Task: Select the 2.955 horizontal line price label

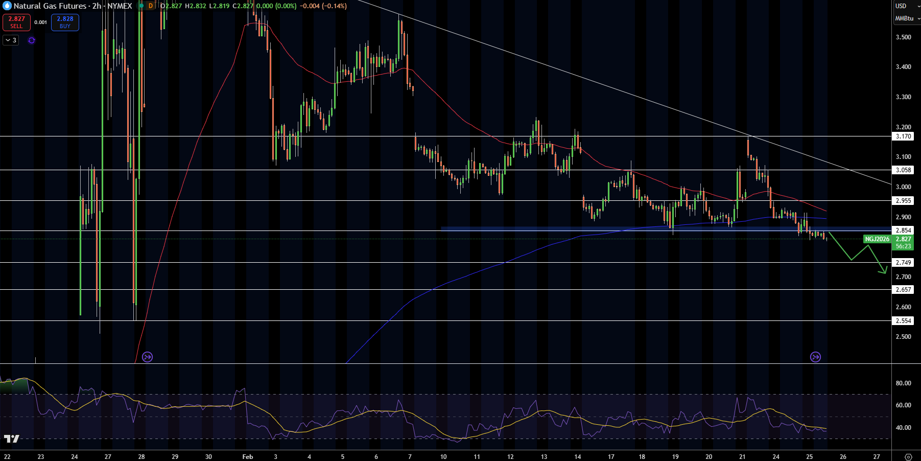Action: (x=903, y=201)
